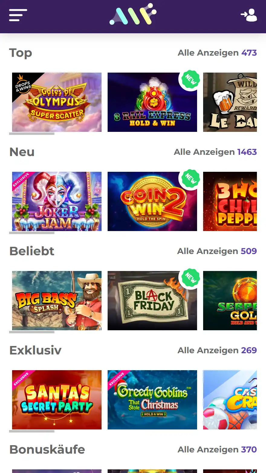Show all 1463 Neu games
266x473 pixels.
(215, 152)
